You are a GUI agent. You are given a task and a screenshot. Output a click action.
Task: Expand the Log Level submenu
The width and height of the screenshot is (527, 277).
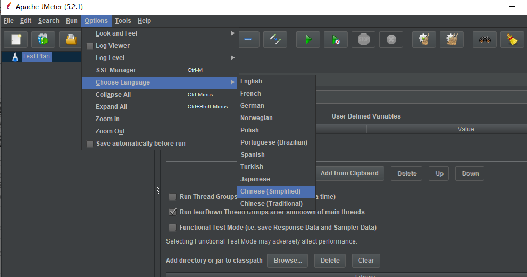[160, 58]
